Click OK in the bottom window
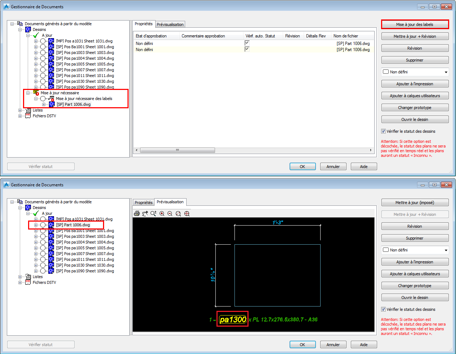The image size is (456, 354). click(x=303, y=345)
